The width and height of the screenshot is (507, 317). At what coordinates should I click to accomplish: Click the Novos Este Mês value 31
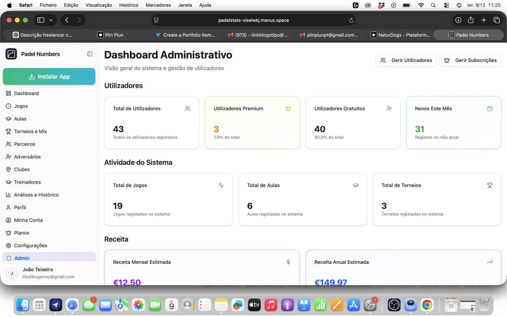[x=420, y=129]
